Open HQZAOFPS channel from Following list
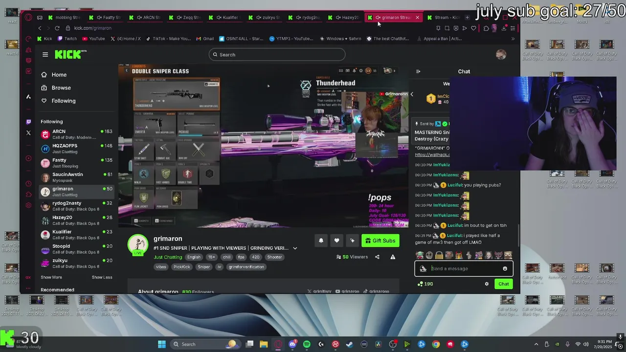 tap(76, 149)
